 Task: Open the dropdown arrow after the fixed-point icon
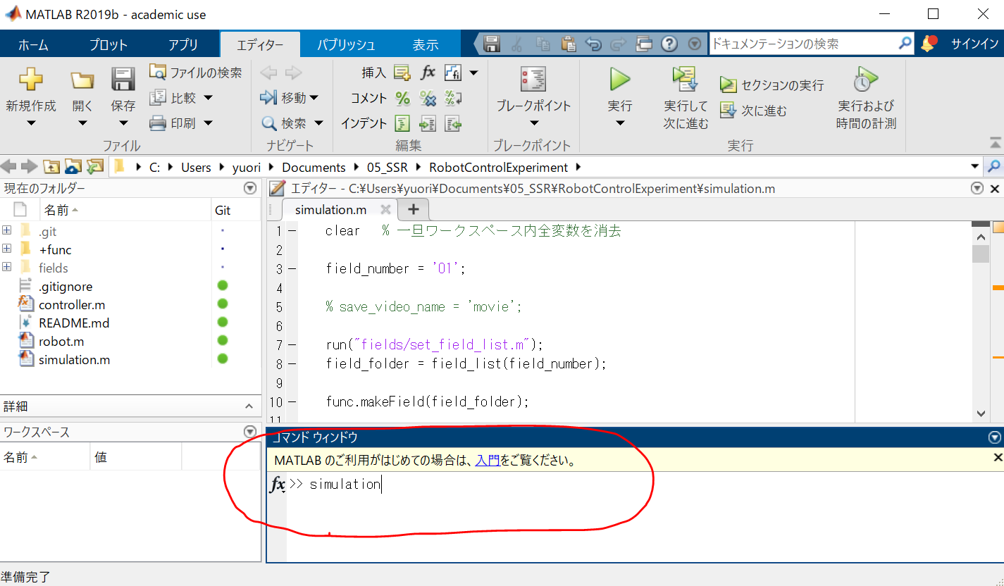point(473,72)
